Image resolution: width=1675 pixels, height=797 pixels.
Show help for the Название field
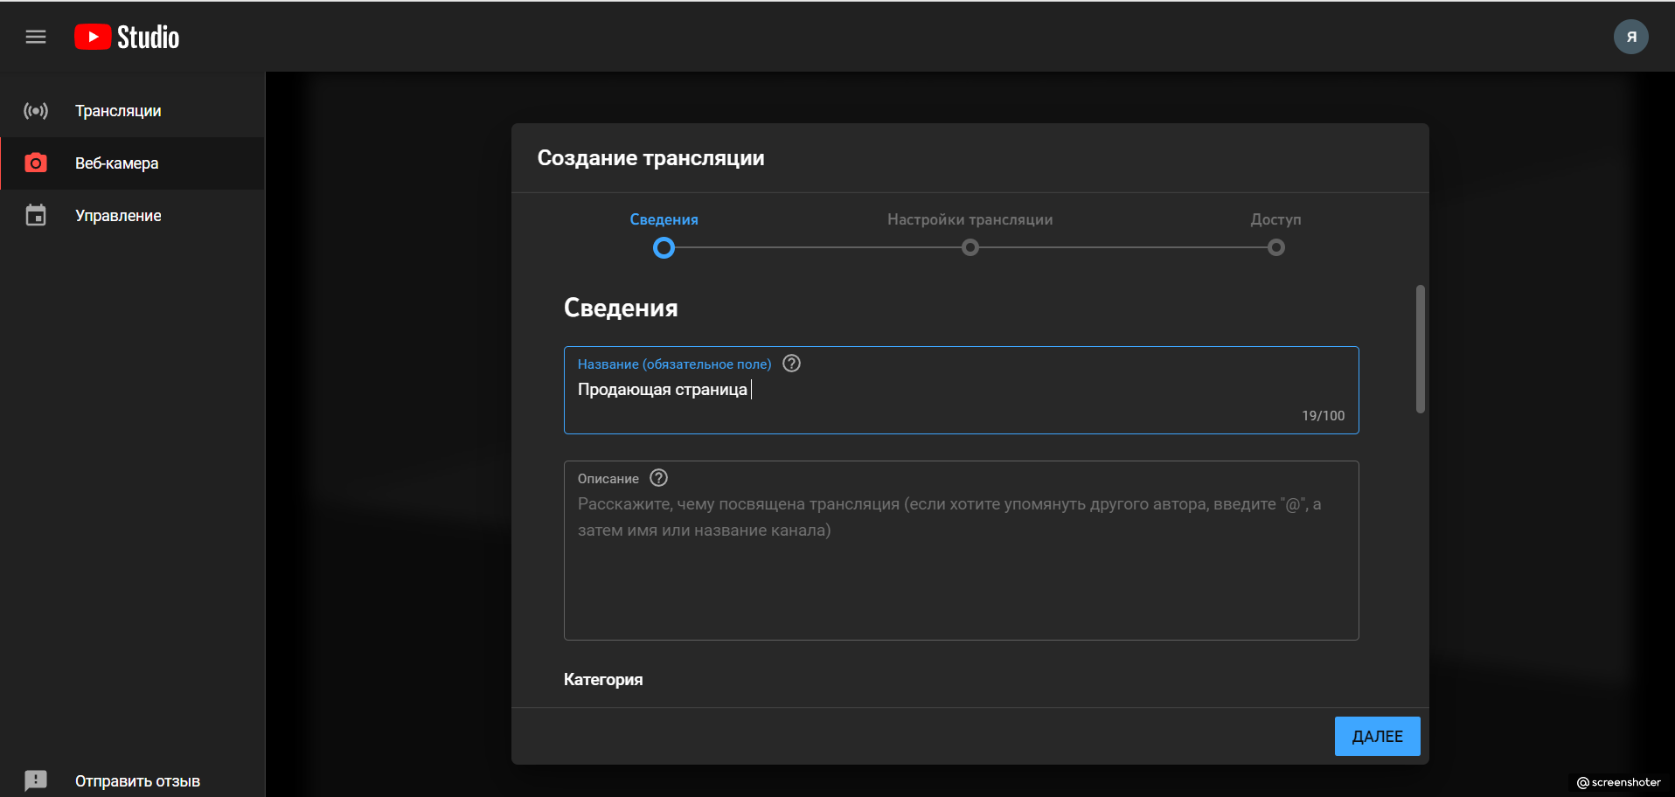791,364
